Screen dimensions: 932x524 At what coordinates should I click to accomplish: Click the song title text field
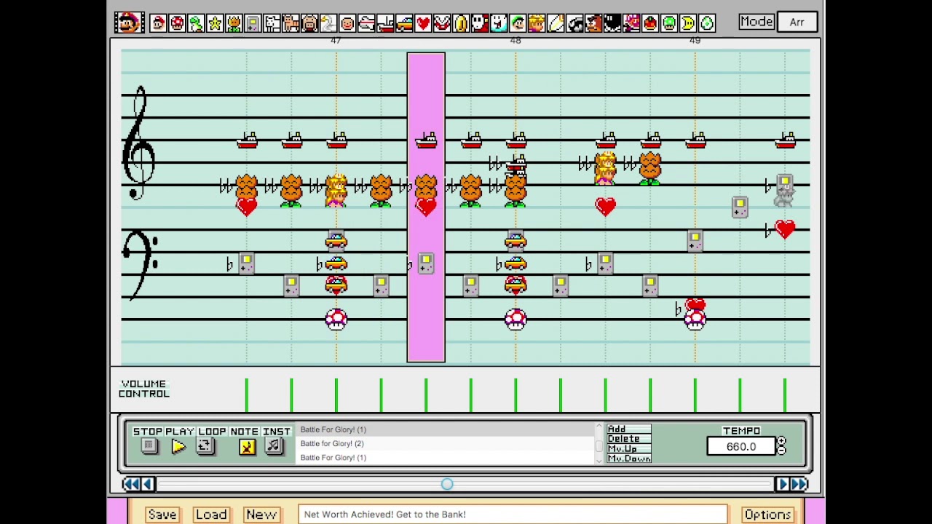point(513,515)
